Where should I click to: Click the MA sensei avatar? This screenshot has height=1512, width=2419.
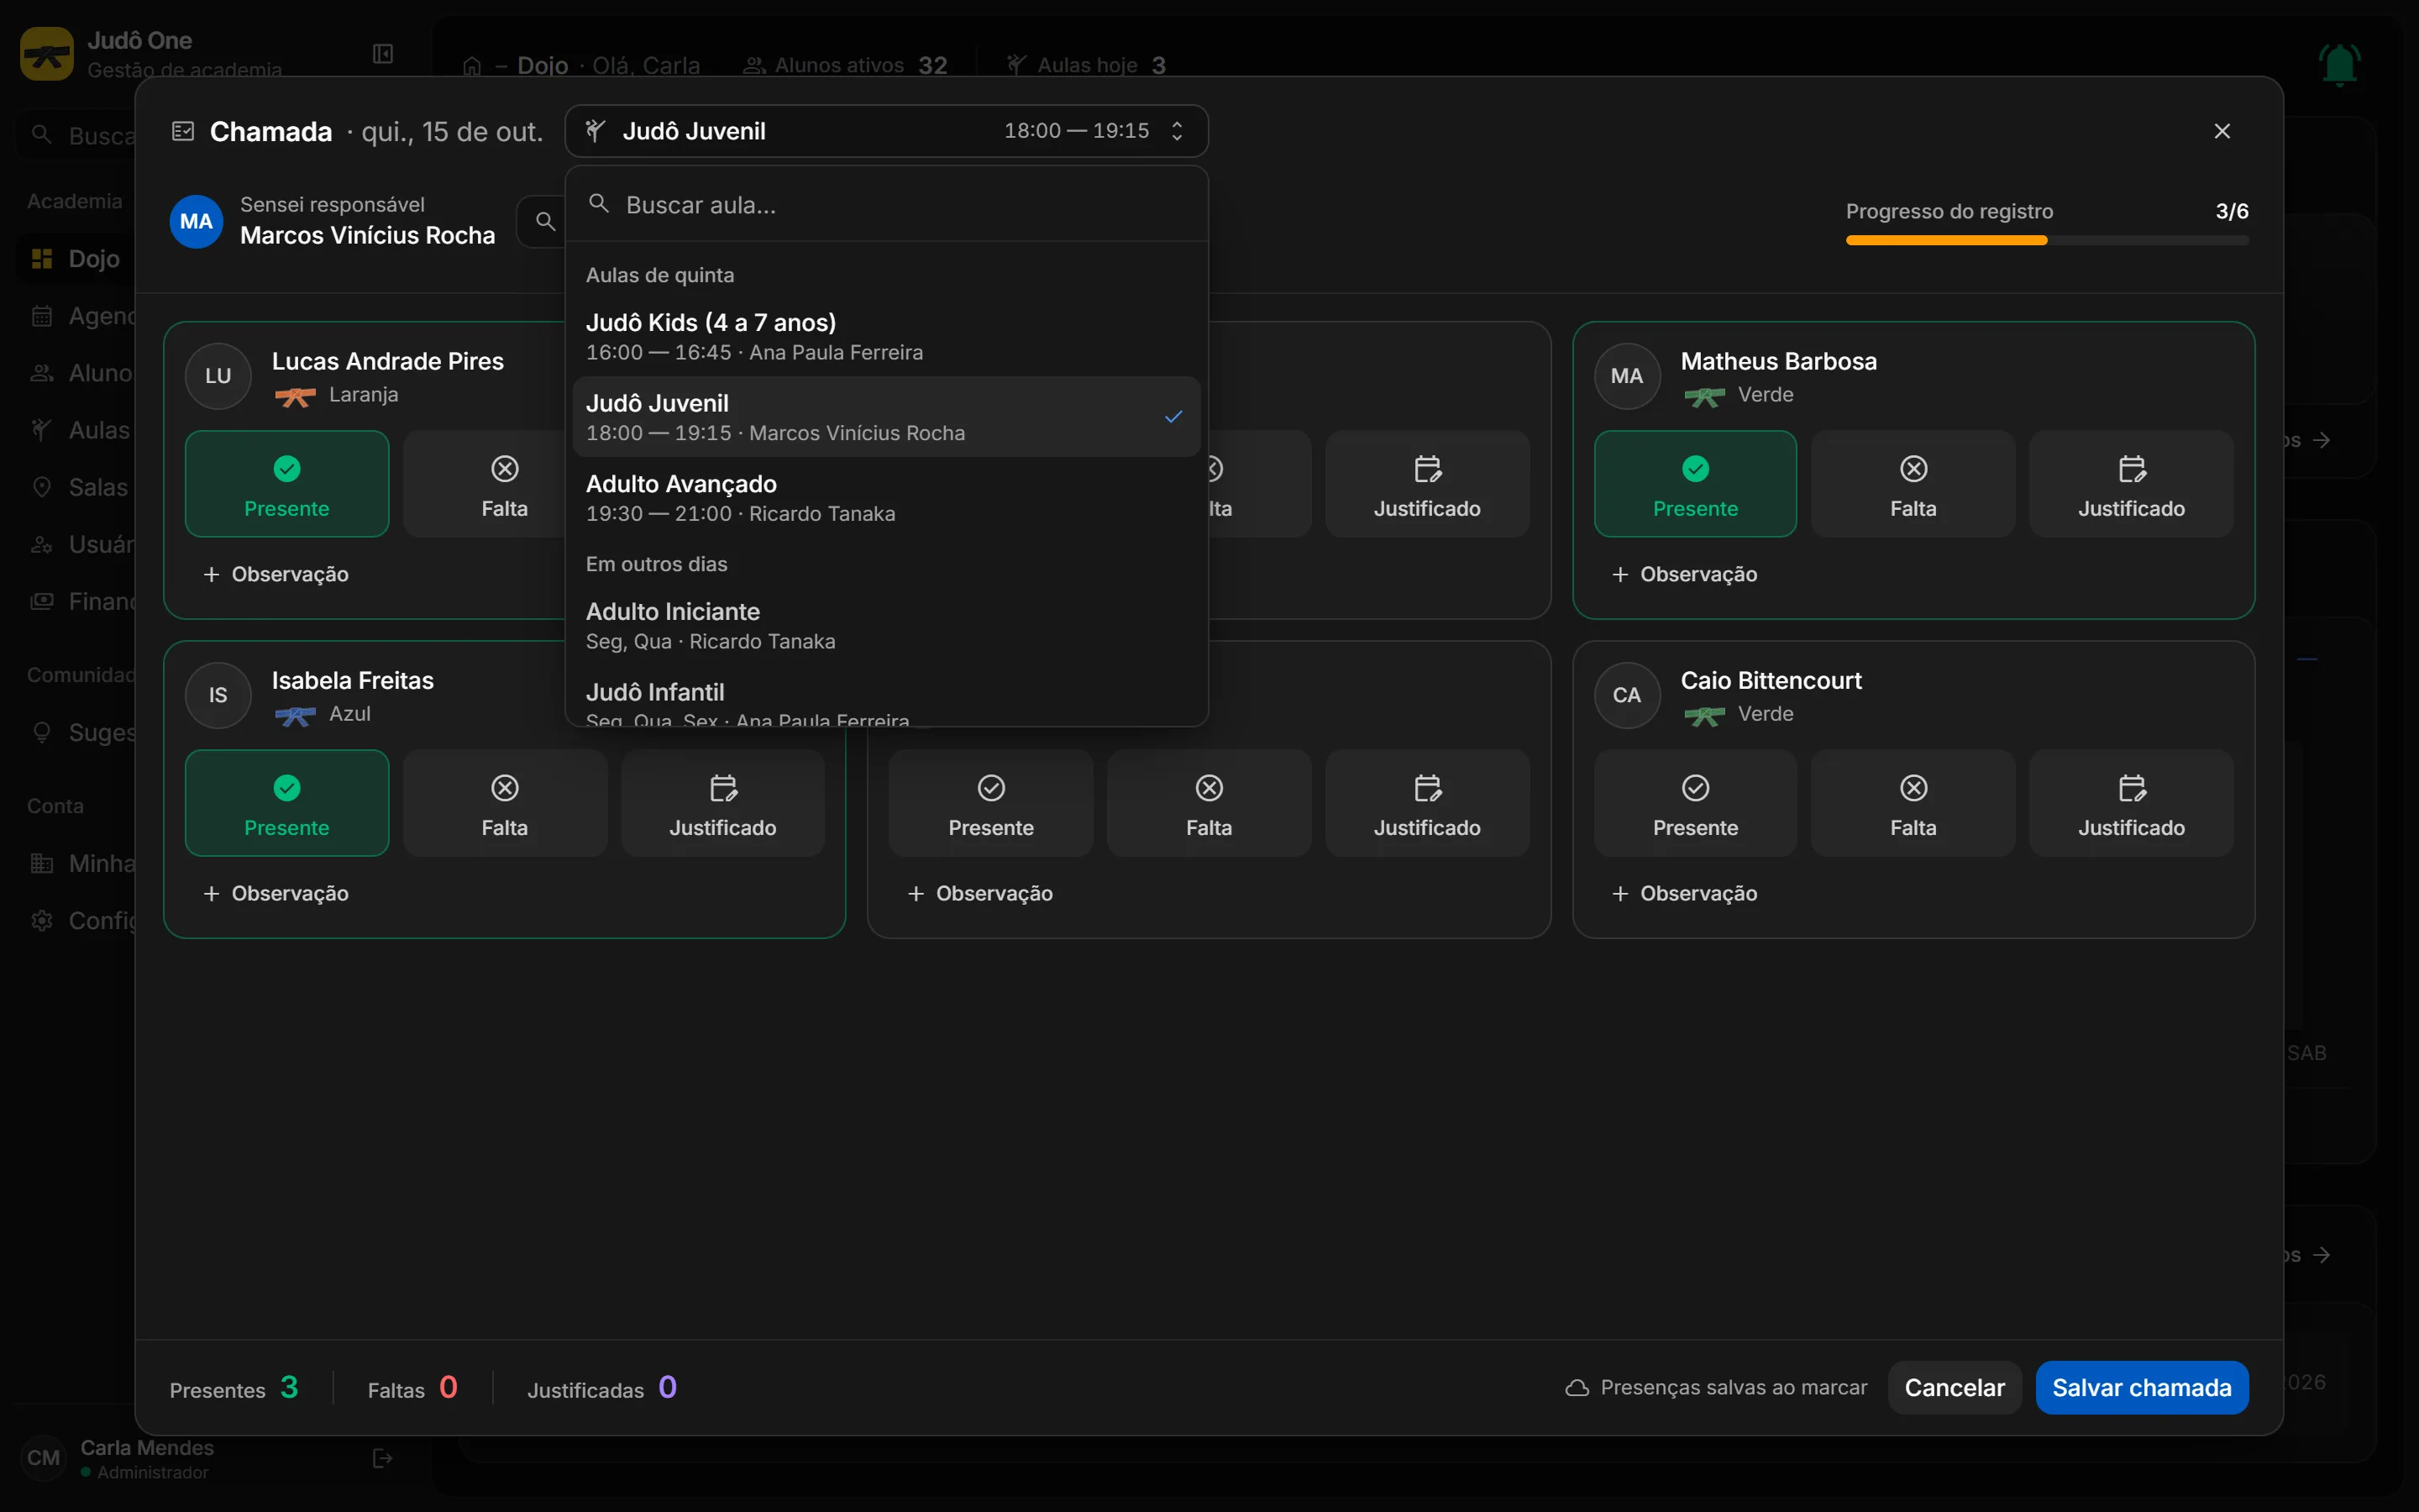point(196,221)
